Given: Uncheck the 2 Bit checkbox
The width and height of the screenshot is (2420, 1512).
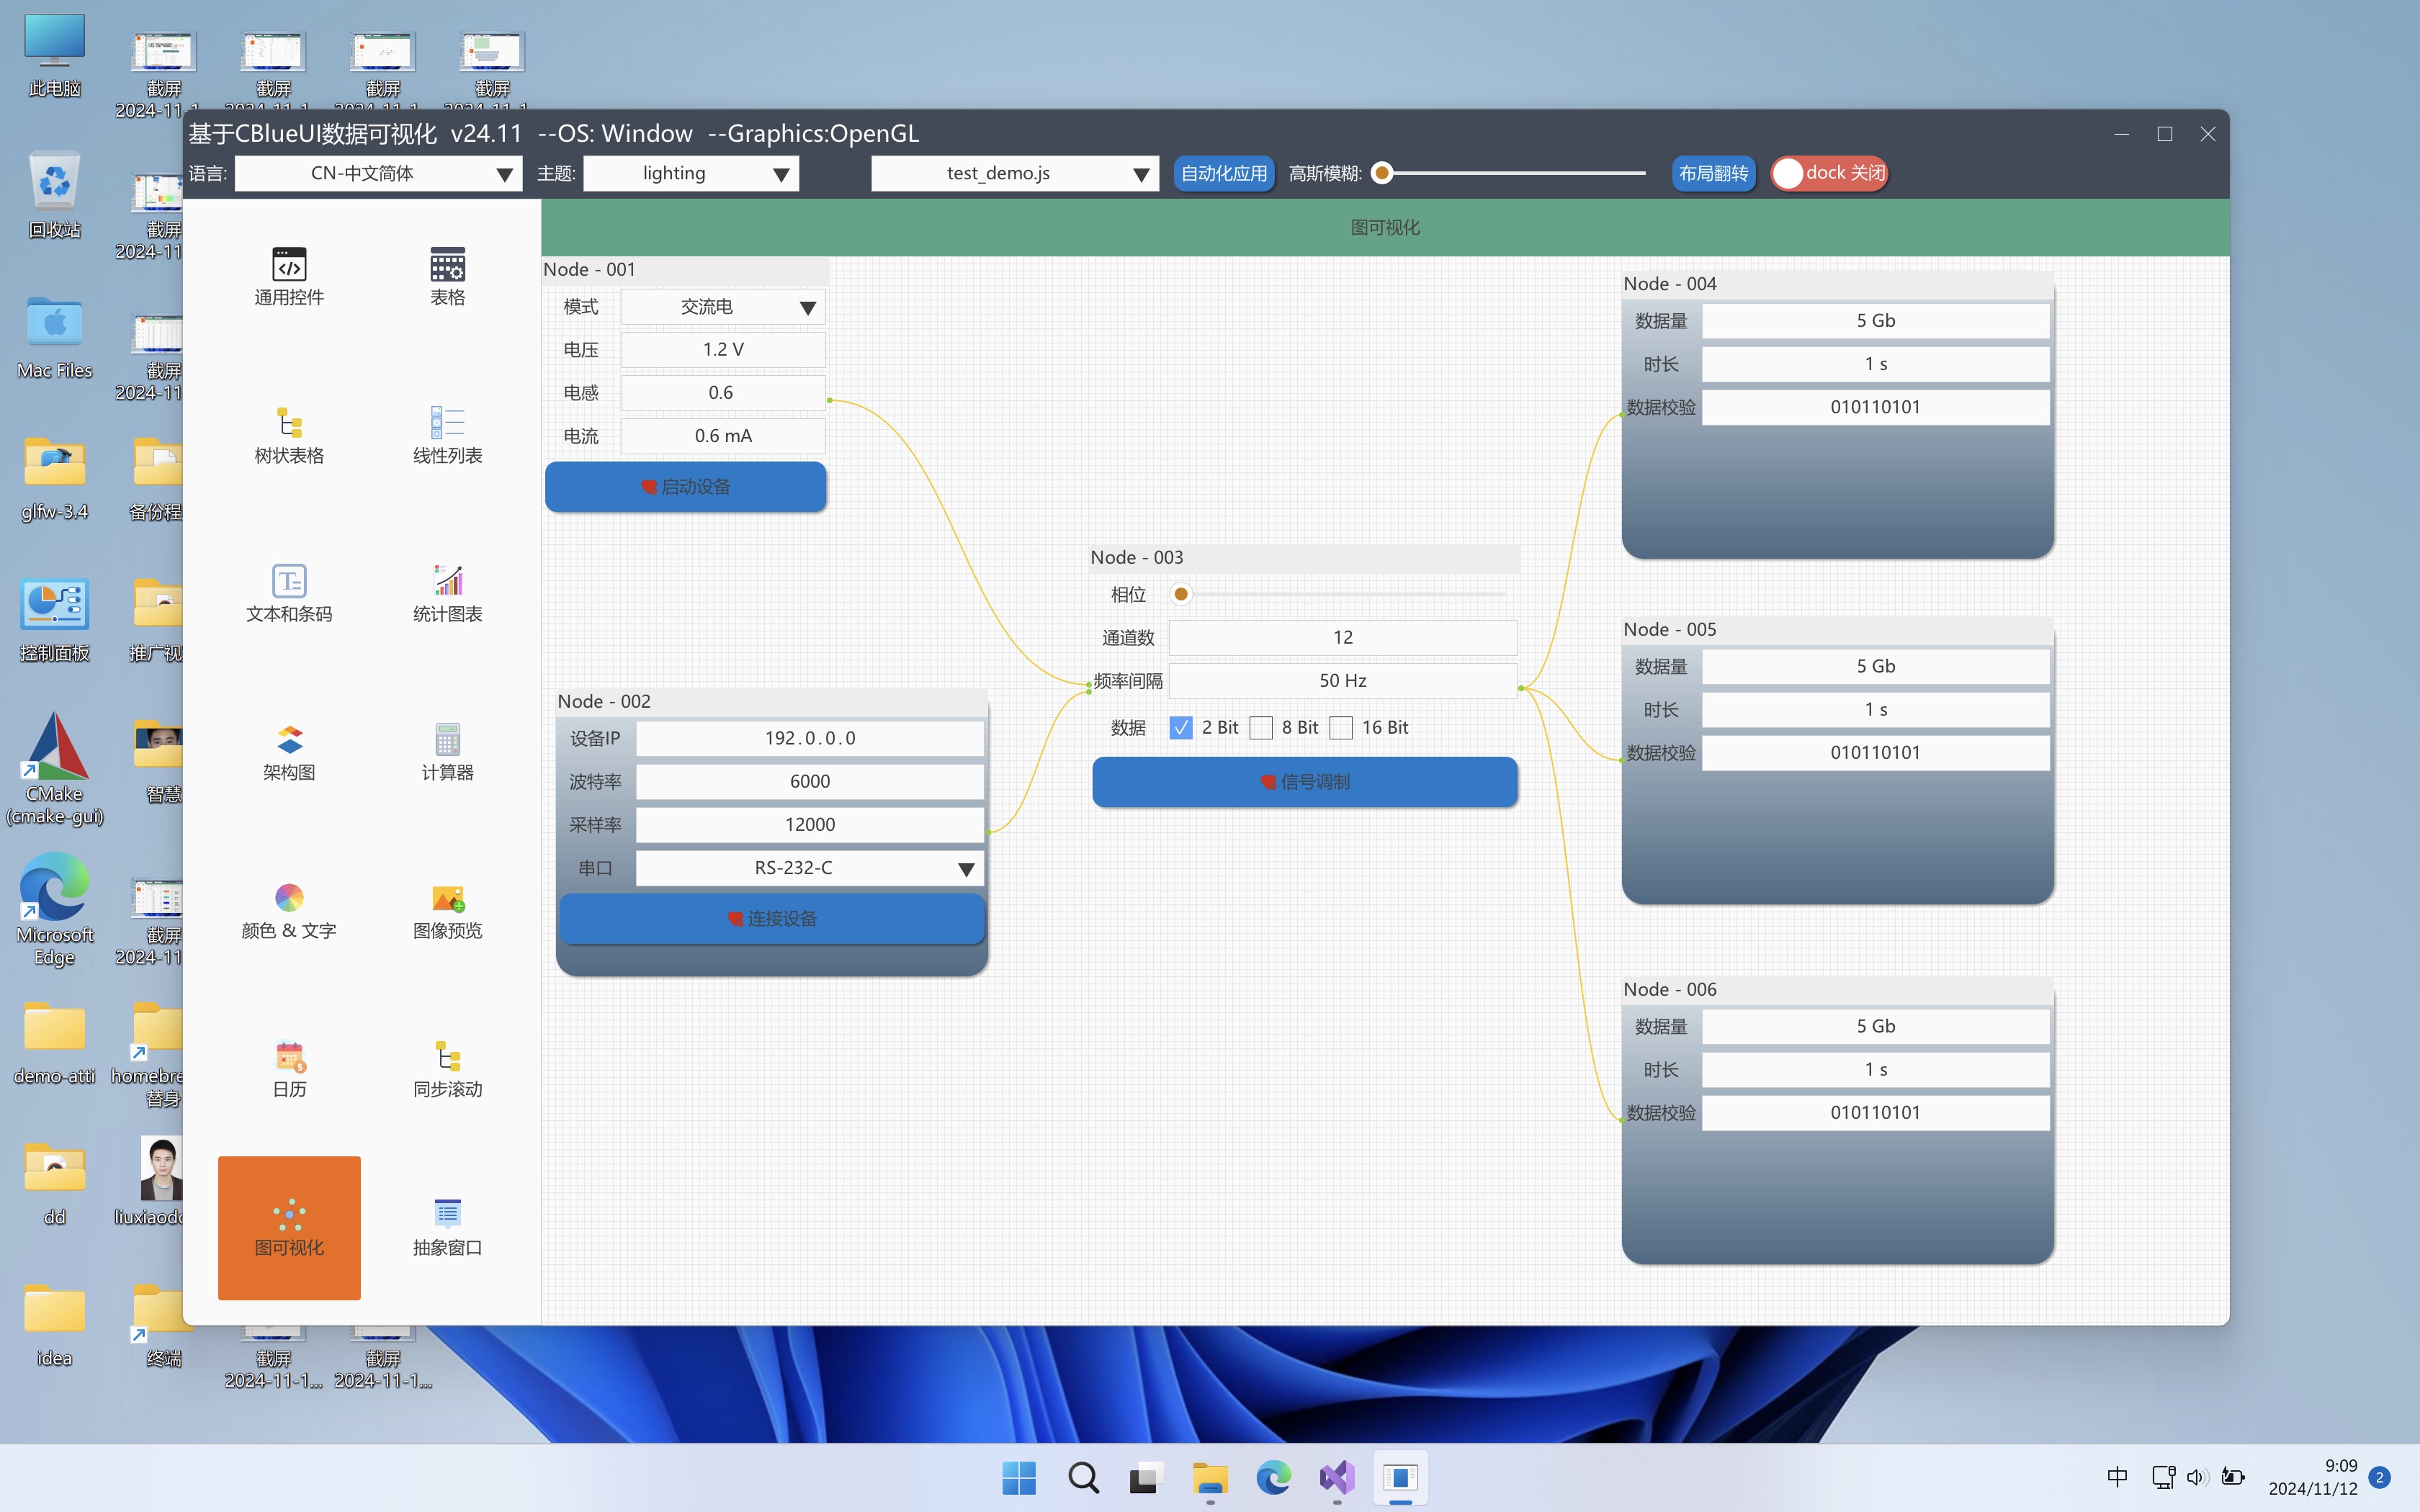Looking at the screenshot, I should [x=1181, y=728].
